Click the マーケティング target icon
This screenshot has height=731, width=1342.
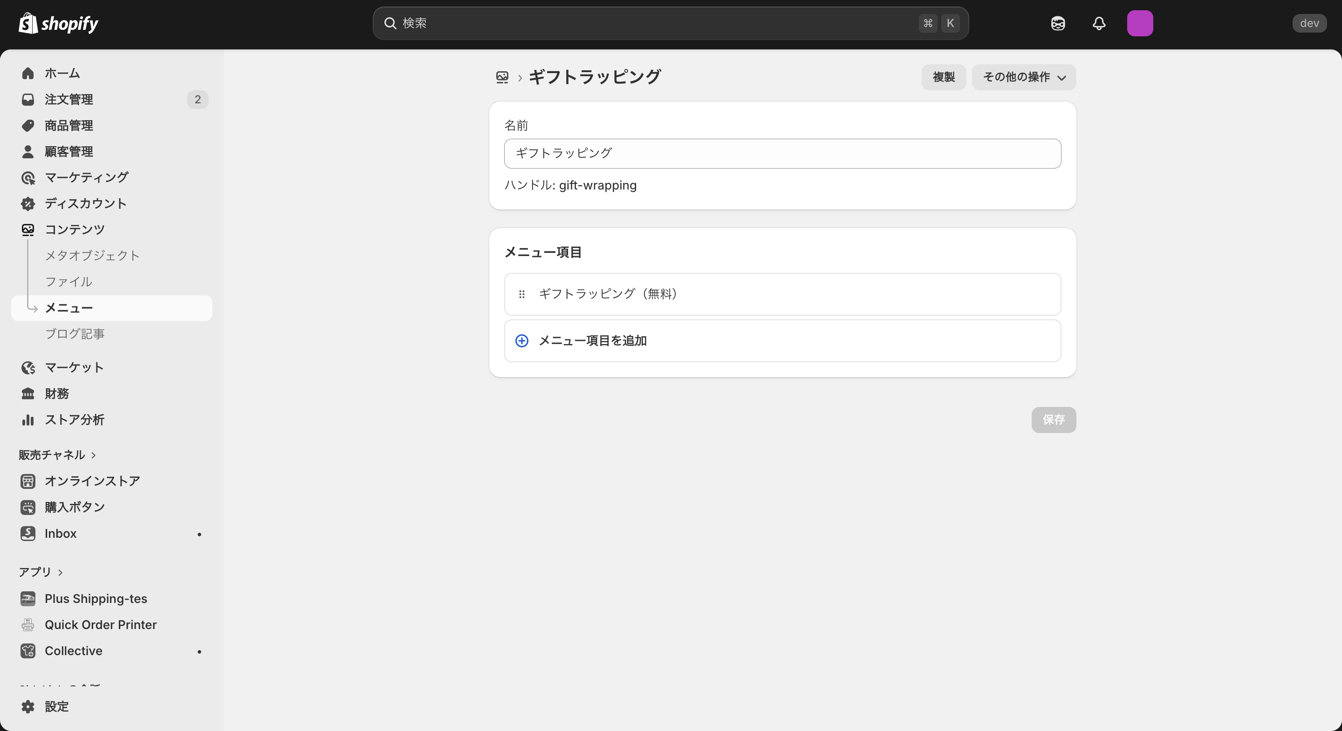pos(27,177)
